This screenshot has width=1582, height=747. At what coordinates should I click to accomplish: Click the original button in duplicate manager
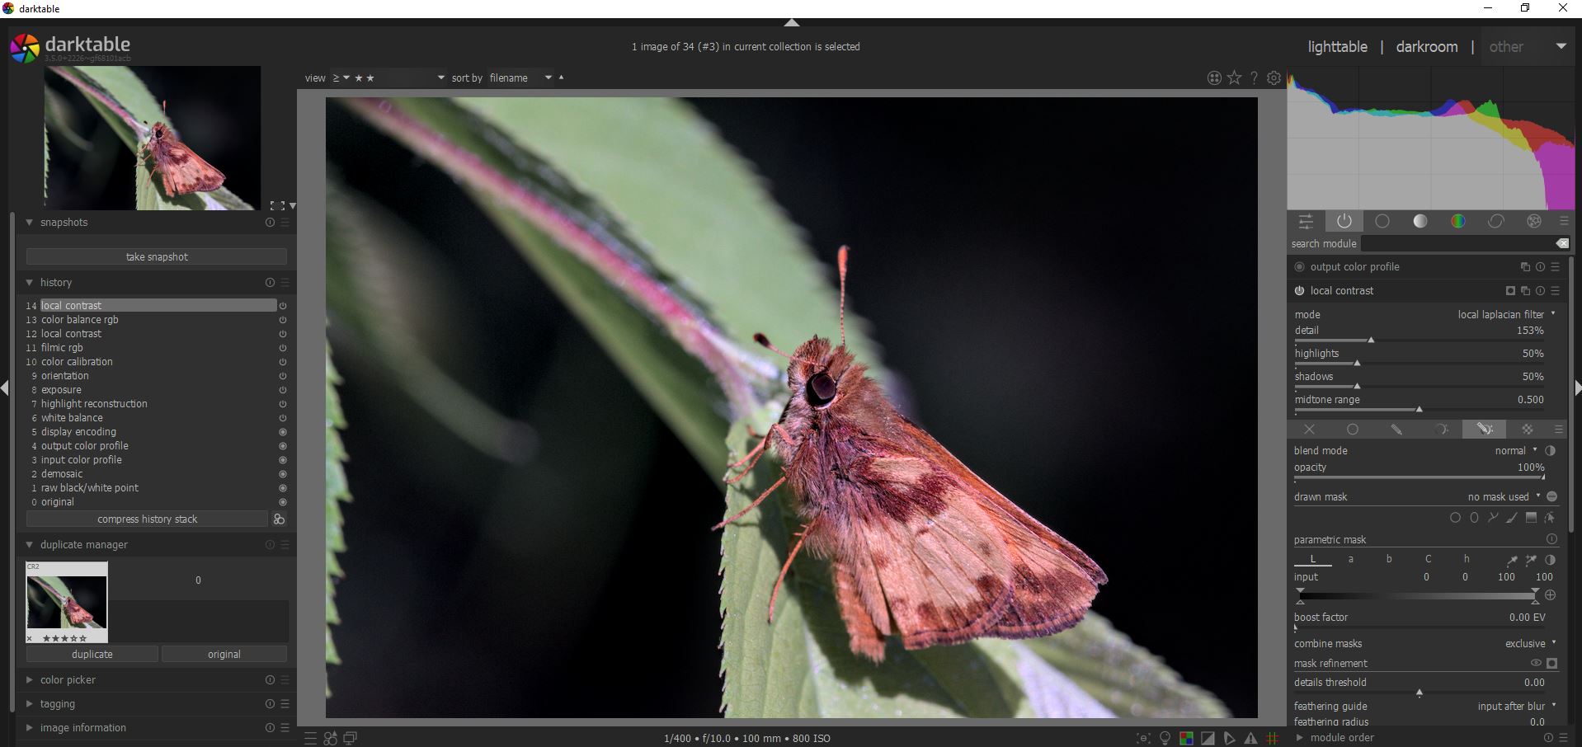(224, 654)
